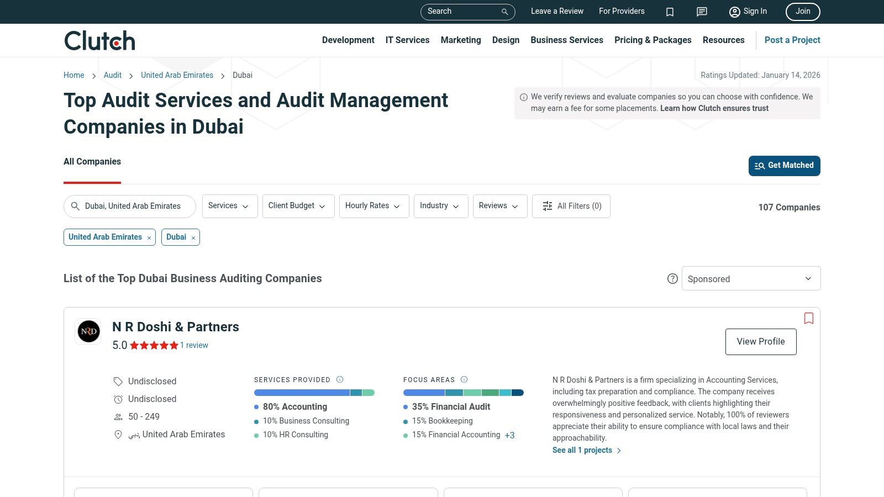Bookmark the N R Doshi & Partners company card

pyautogui.click(x=808, y=319)
